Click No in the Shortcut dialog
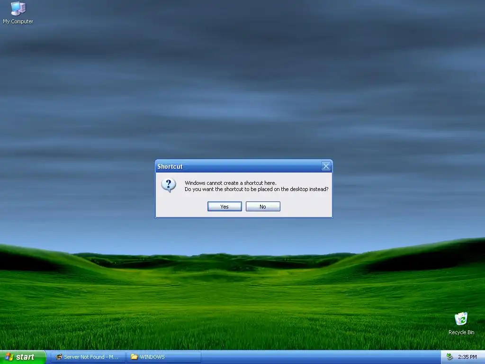This screenshot has height=364, width=485. coord(263,207)
